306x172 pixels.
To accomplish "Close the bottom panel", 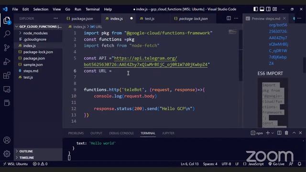I will tap(300, 133).
